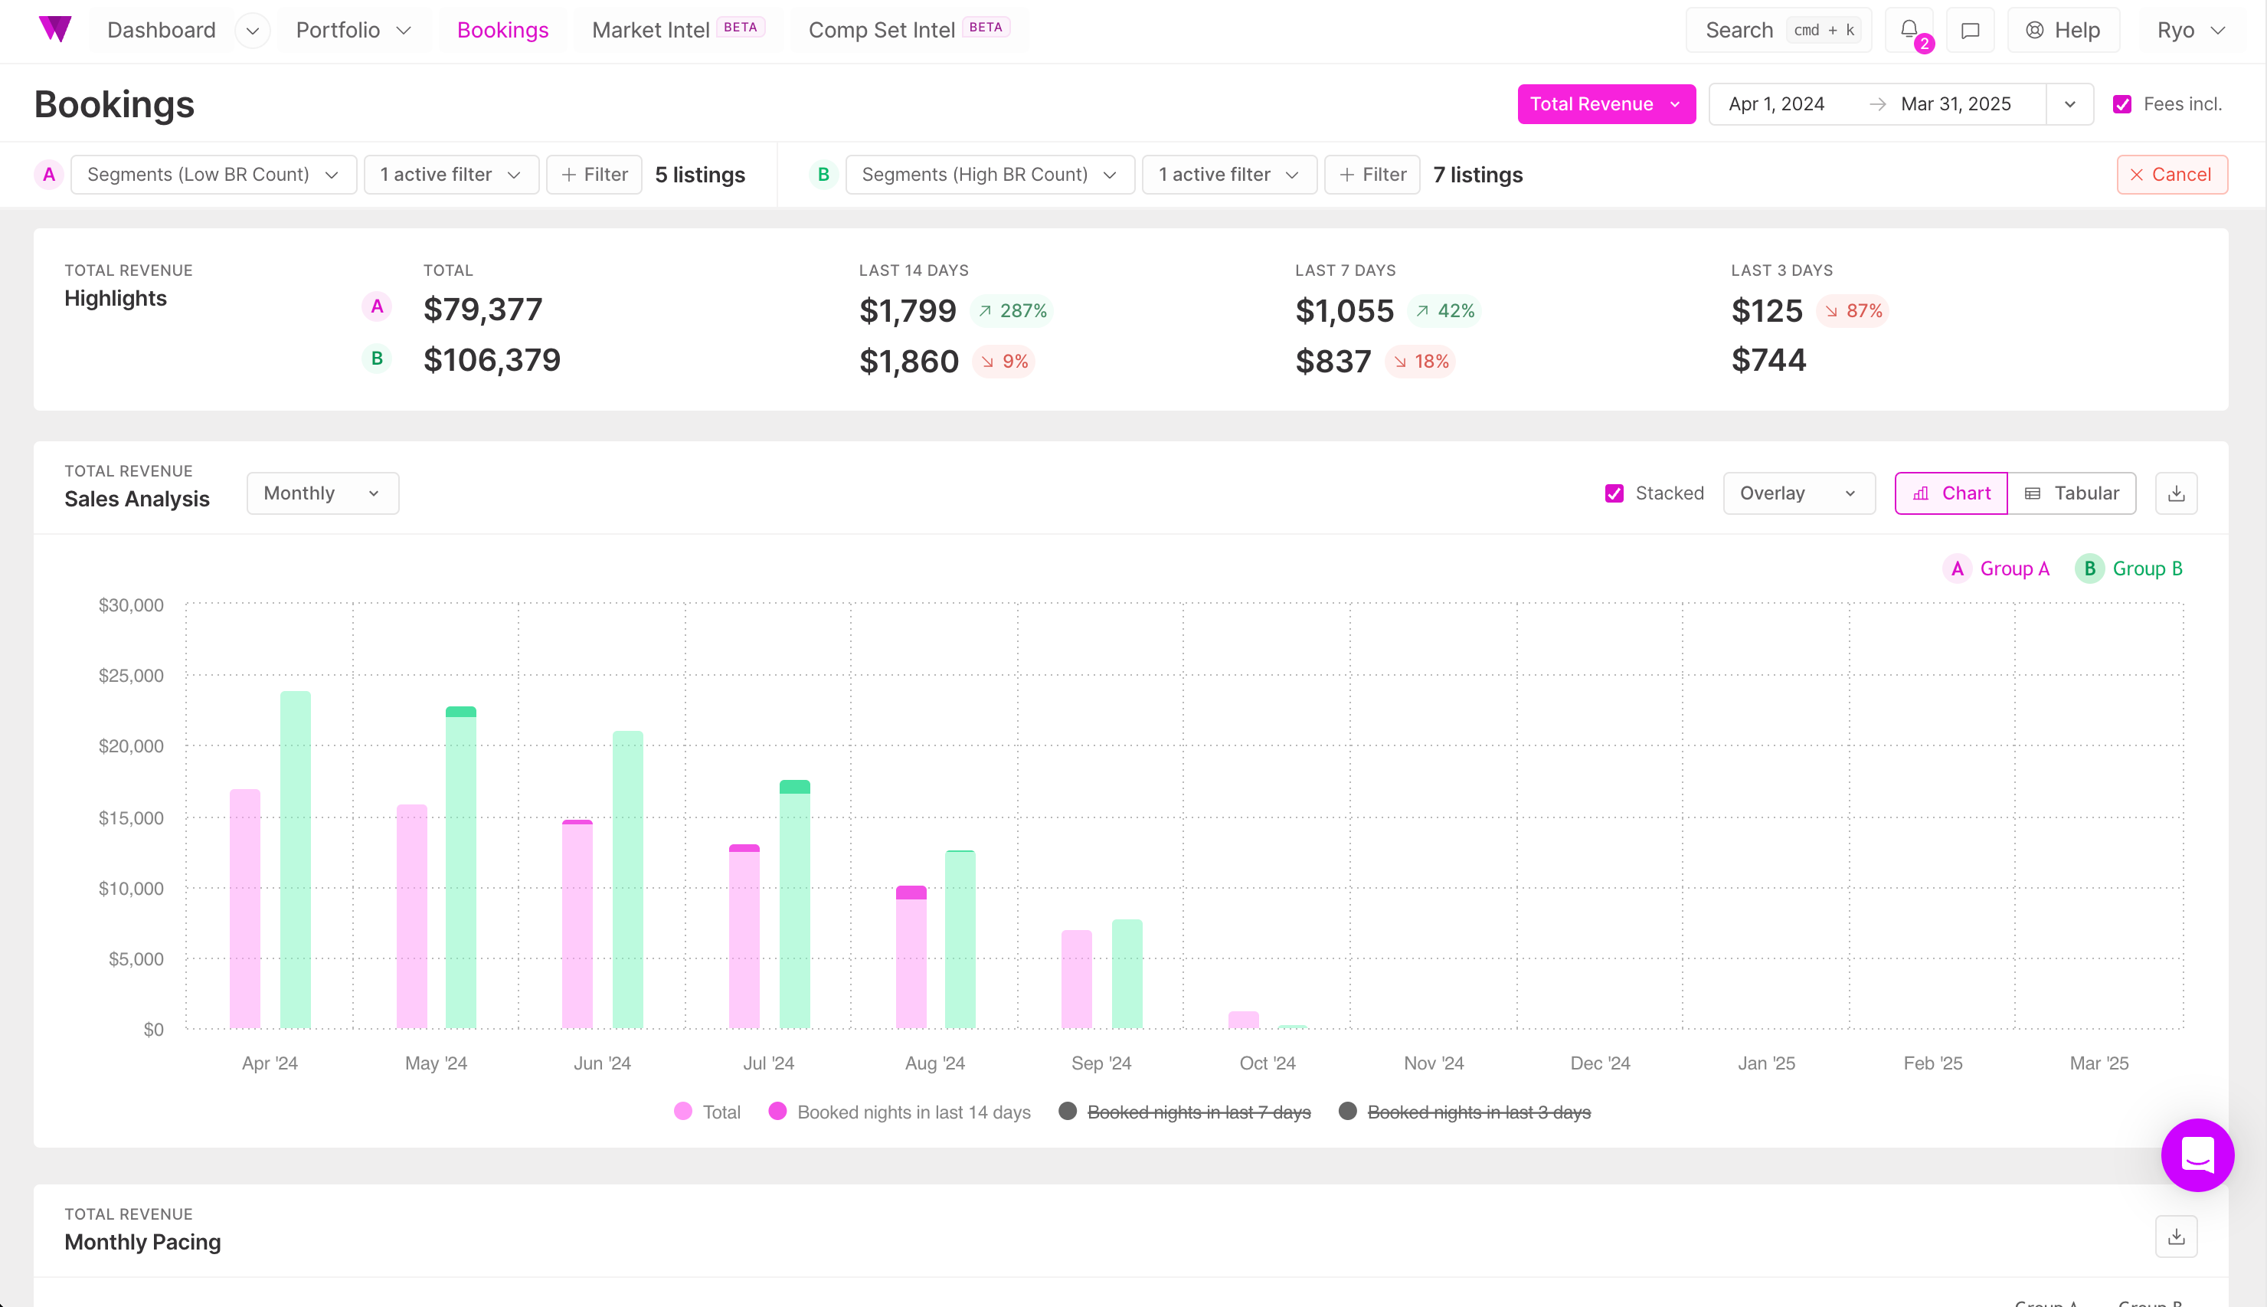Click the Wheelhouse logo icon

[x=54, y=28]
